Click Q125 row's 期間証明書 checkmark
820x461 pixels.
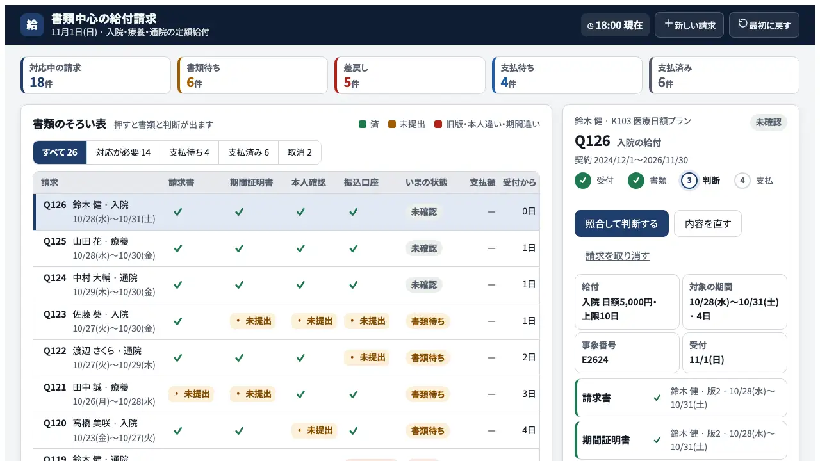click(x=239, y=248)
